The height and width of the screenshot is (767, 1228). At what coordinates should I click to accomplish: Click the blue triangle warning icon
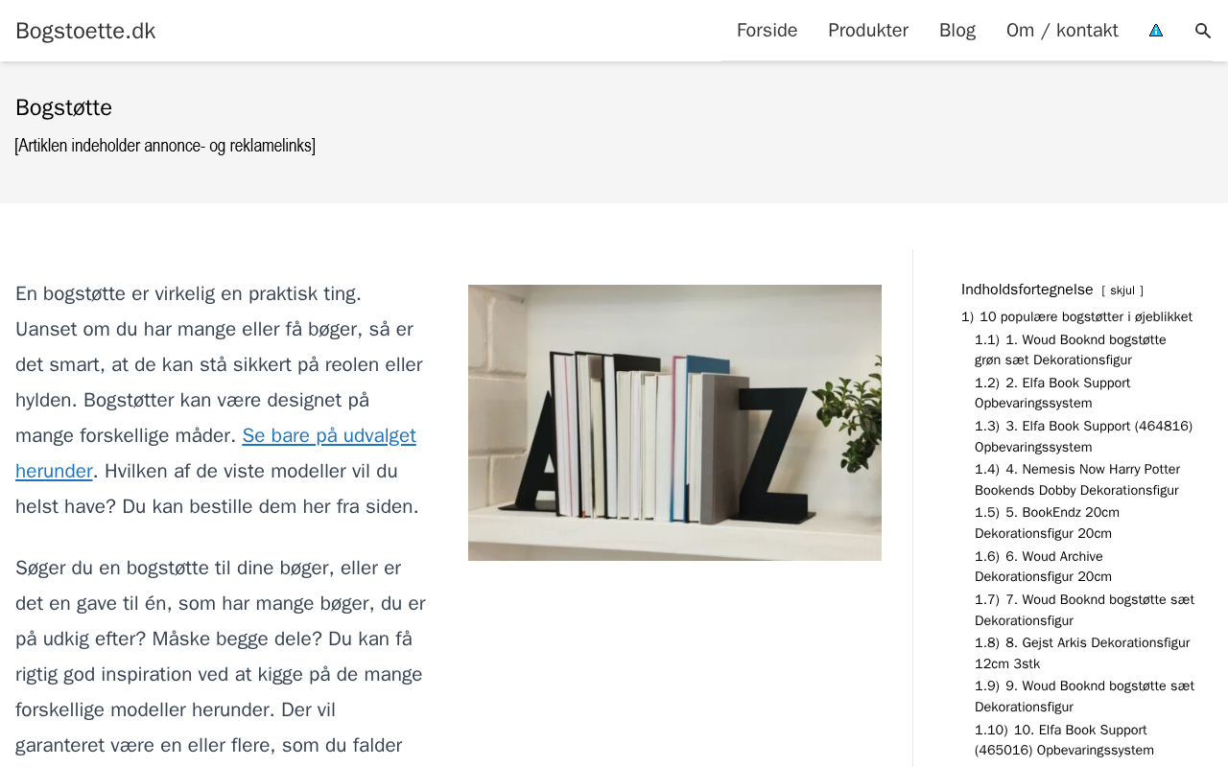pyautogui.click(x=1156, y=31)
